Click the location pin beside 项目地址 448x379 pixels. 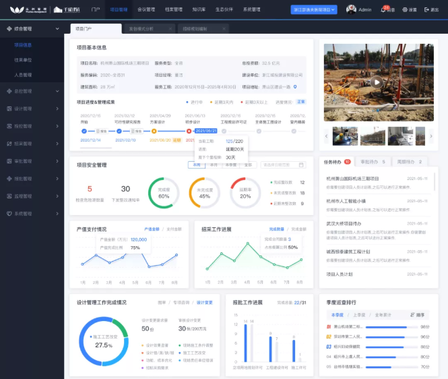[294, 87]
